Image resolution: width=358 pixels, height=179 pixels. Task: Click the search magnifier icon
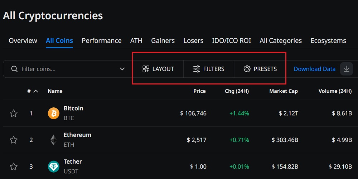(14, 69)
